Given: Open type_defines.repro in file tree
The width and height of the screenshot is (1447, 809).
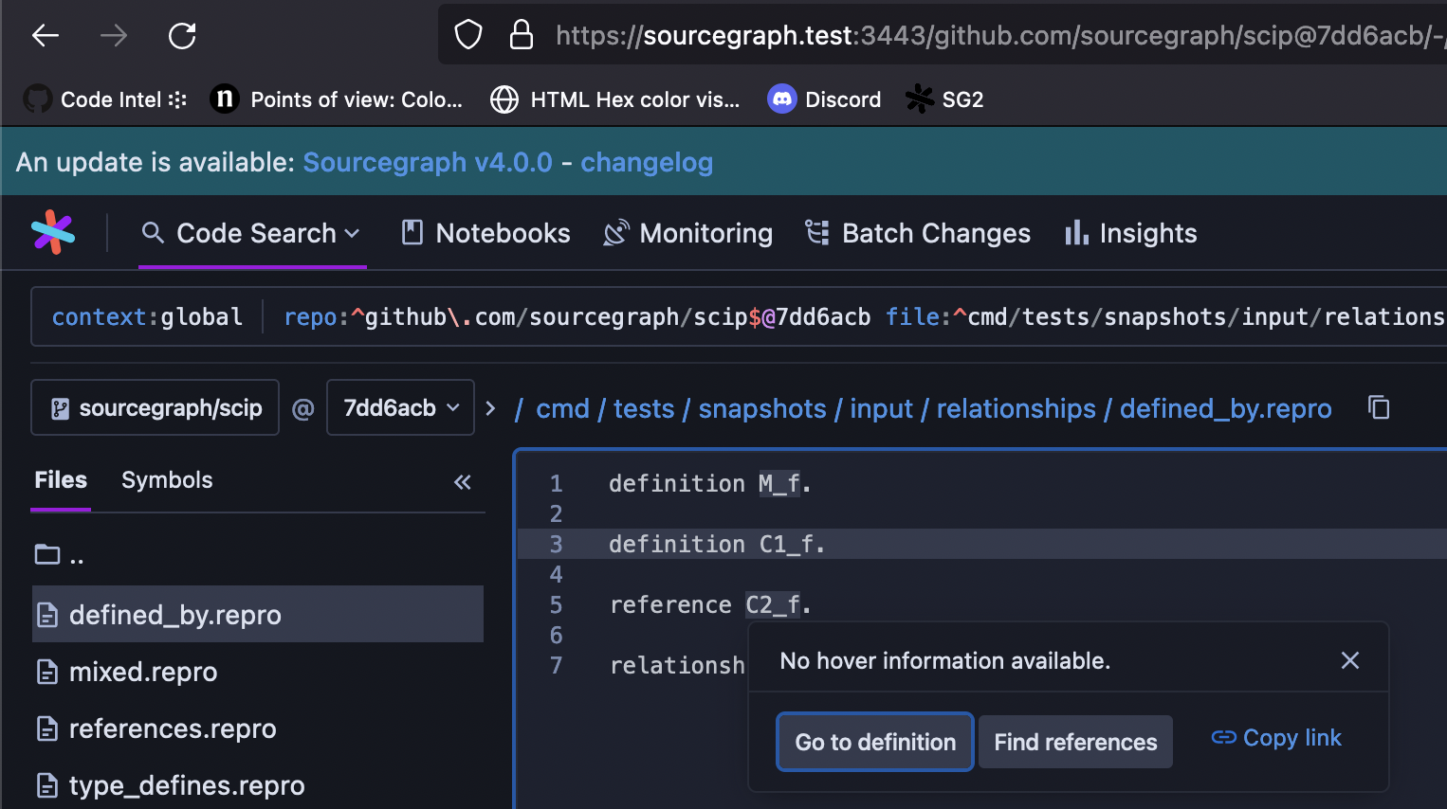Looking at the screenshot, I should pos(170,785).
